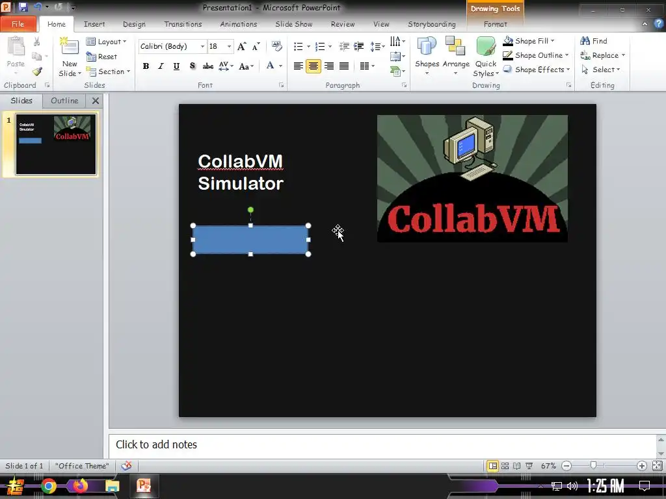This screenshot has height=499, width=666.
Task: Open File Explorer from taskbar
Action: coord(112,486)
